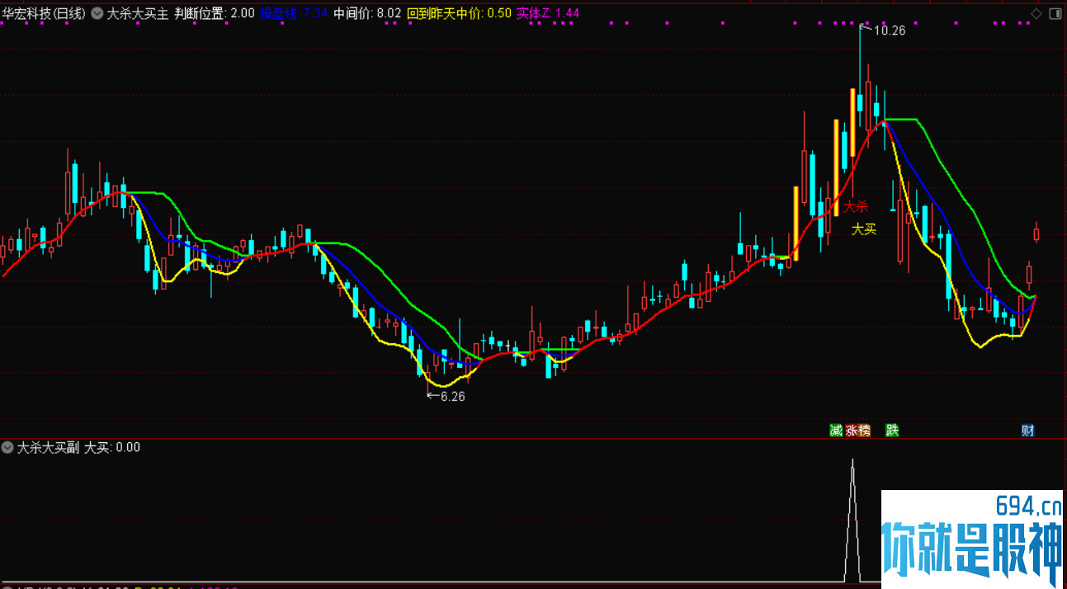The height and width of the screenshot is (589, 1067).
Task: Click the yellow 大买 signal label
Action: pos(864,229)
